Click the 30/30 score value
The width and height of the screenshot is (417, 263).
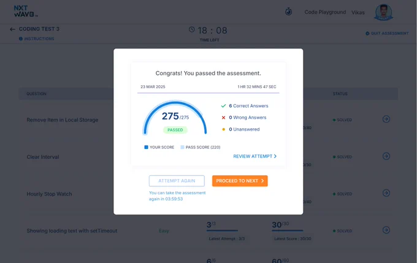280,225
